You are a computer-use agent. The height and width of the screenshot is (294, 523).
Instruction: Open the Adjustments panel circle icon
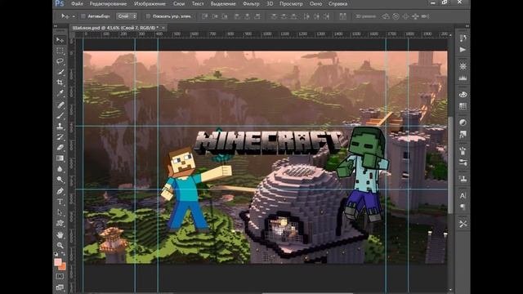463,122
